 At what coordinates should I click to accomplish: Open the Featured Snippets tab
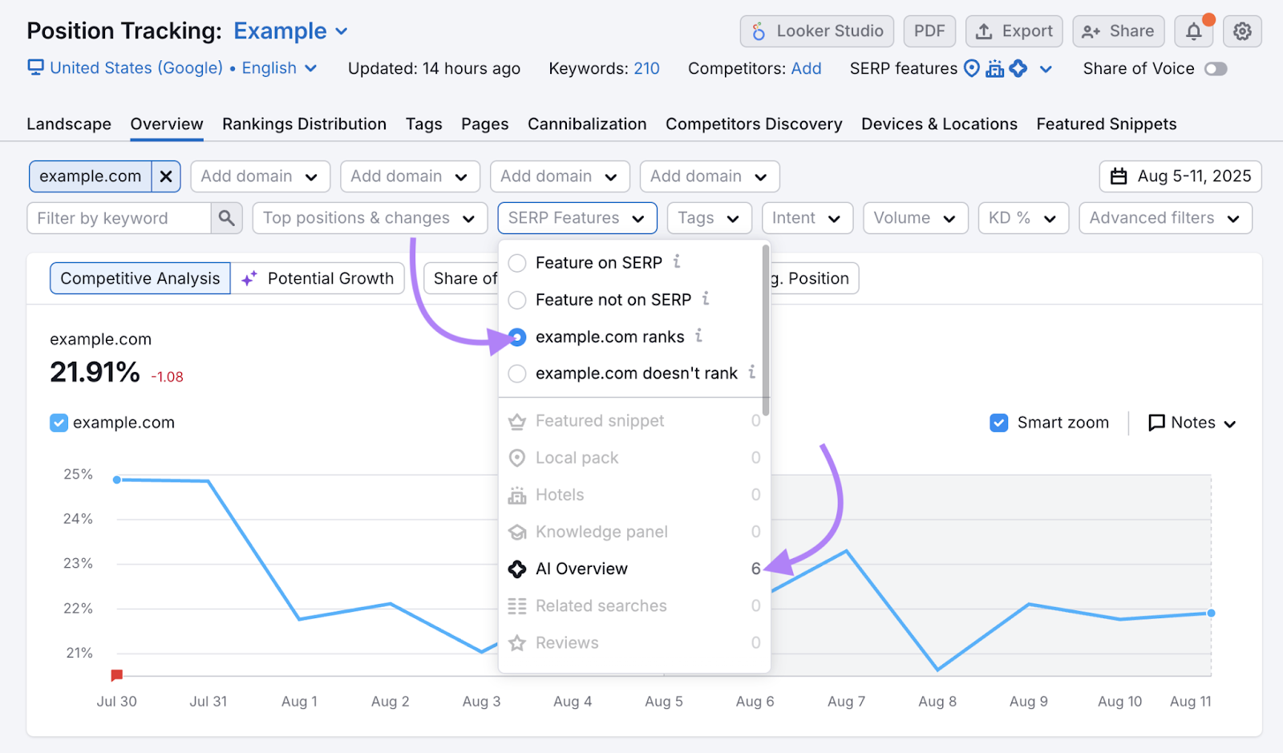pos(1106,124)
